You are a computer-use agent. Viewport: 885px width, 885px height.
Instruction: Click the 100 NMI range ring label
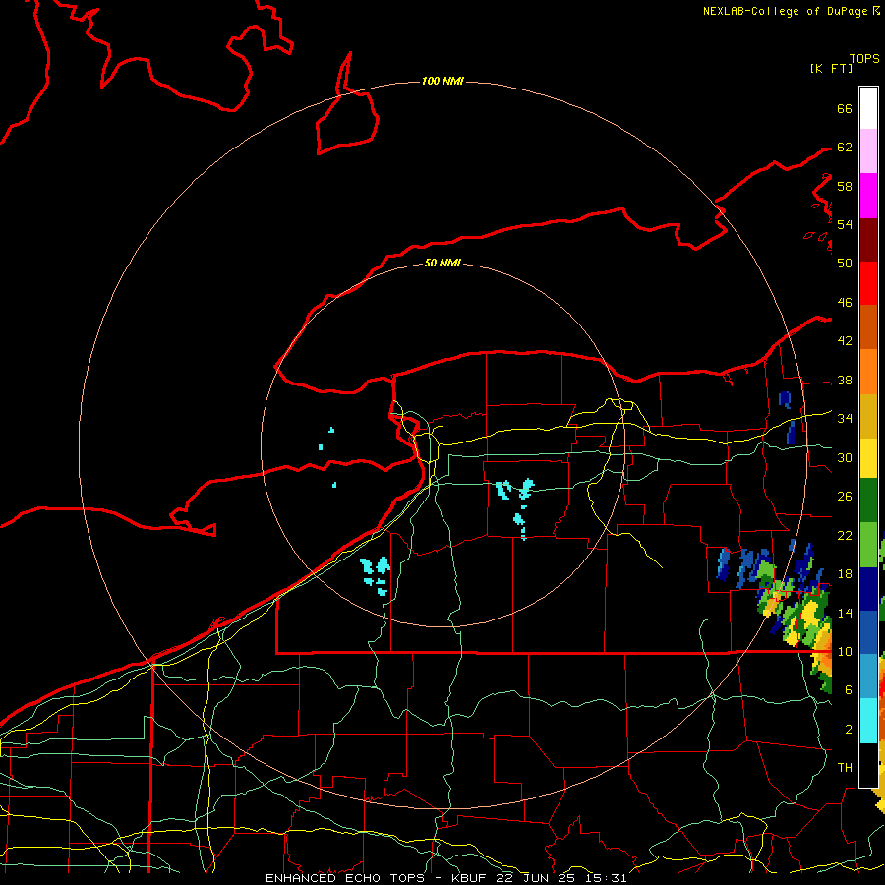tap(442, 82)
